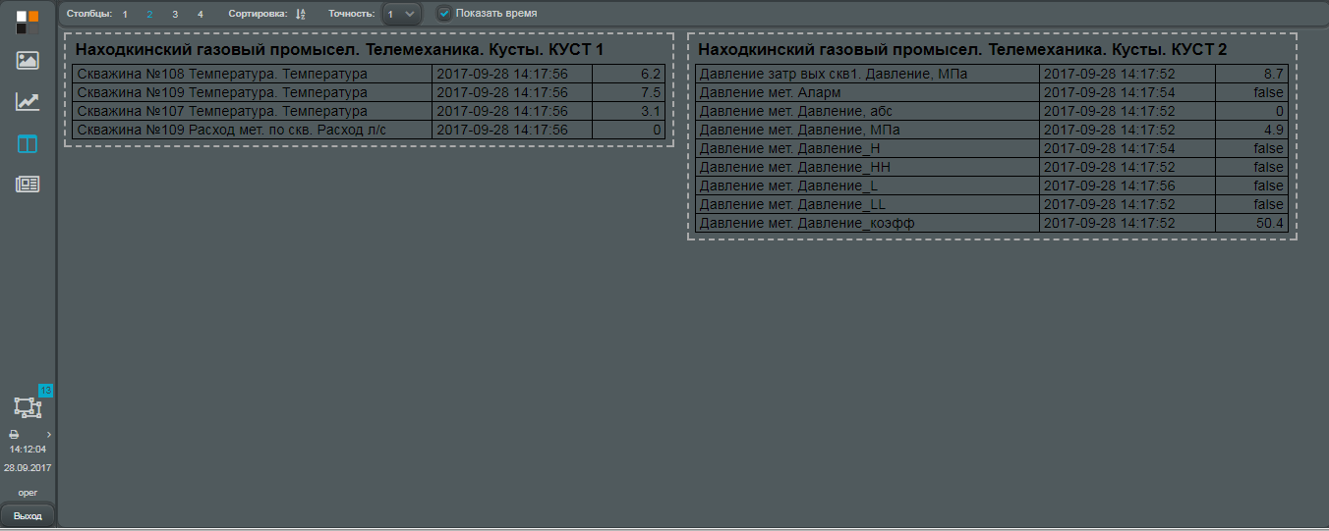The height and width of the screenshot is (531, 1329).
Task: Select row Скважина №107 Температура
Action: tap(369, 111)
